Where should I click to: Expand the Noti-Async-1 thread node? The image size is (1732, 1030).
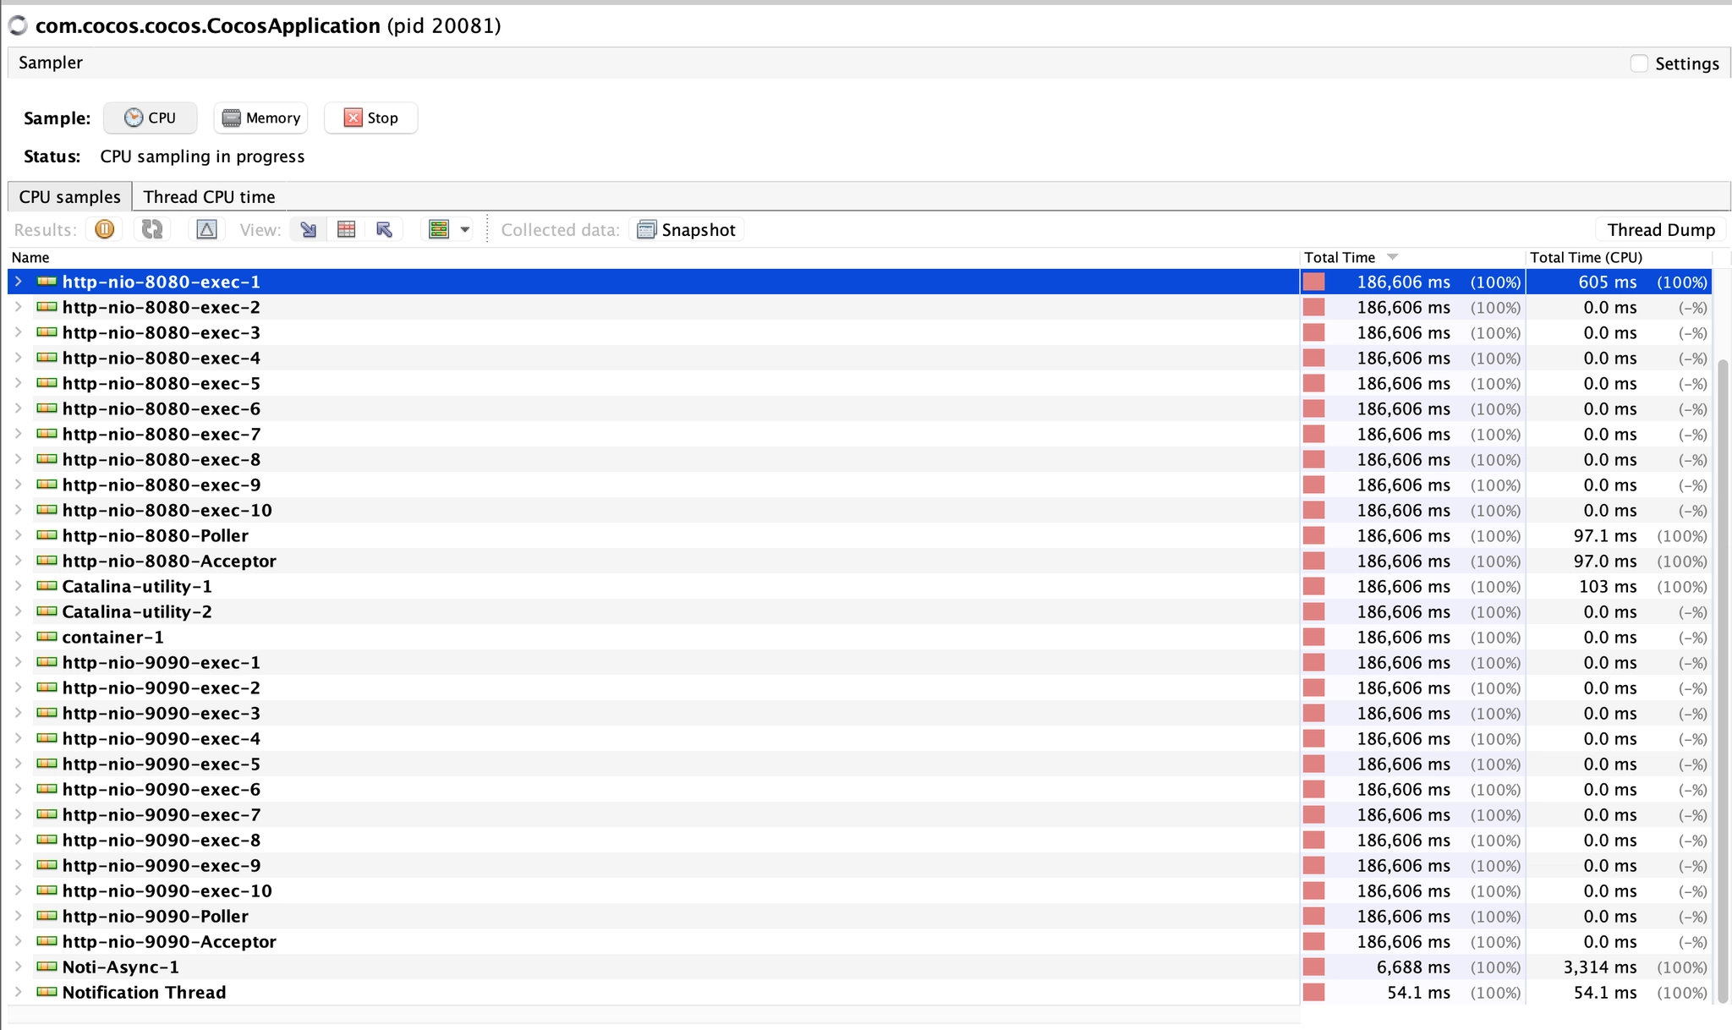19,967
